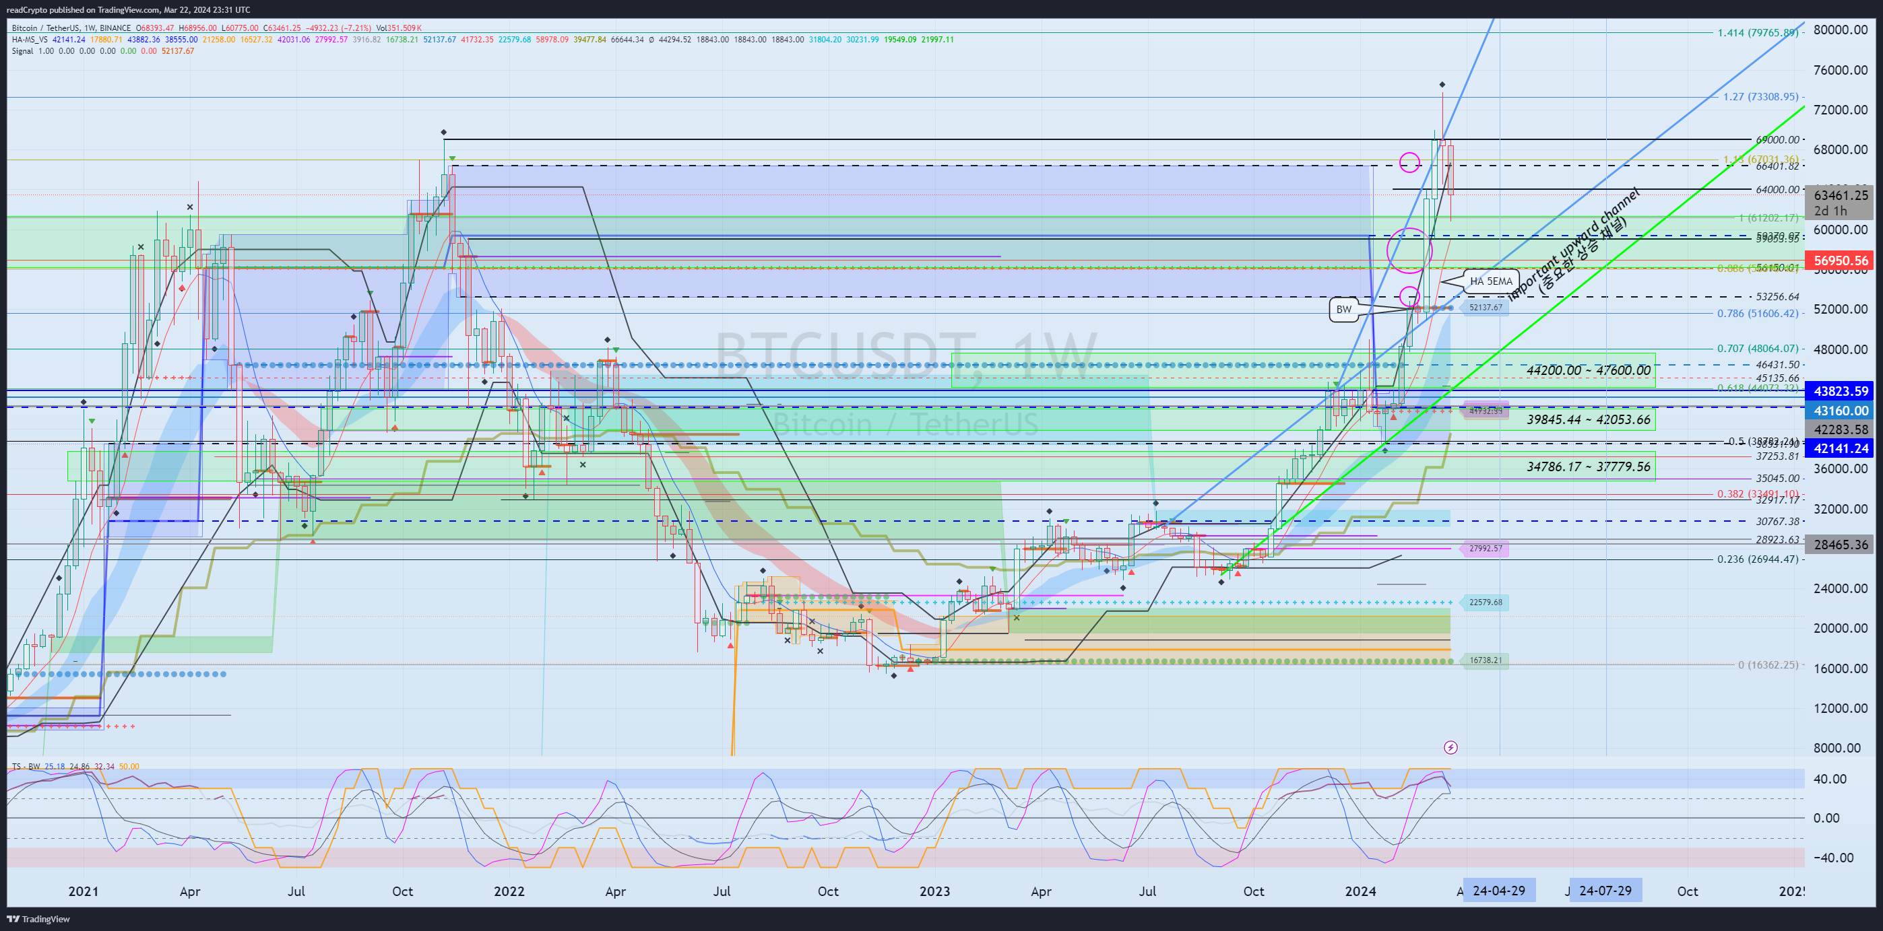Select the 24-07-29 date marker
The width and height of the screenshot is (1883, 931).
1605,891
